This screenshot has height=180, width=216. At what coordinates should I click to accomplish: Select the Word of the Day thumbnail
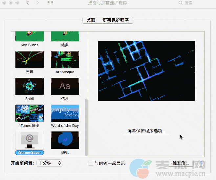[x=65, y=113]
